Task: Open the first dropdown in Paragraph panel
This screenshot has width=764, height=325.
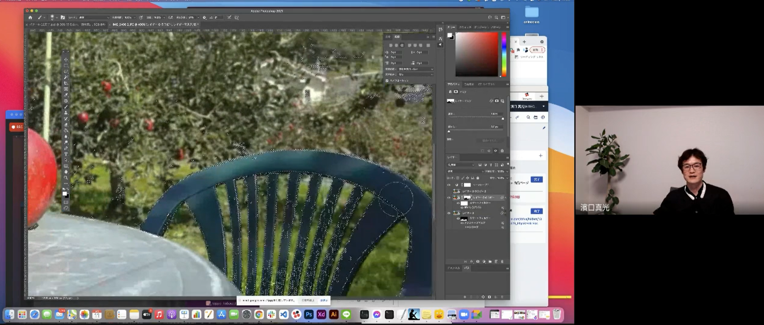Action: point(416,69)
